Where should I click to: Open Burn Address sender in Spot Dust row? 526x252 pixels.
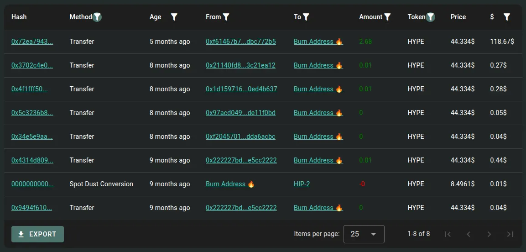point(230,184)
